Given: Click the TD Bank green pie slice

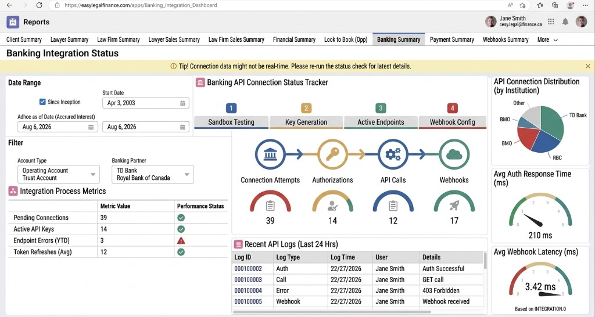Looking at the screenshot, I should [552, 122].
